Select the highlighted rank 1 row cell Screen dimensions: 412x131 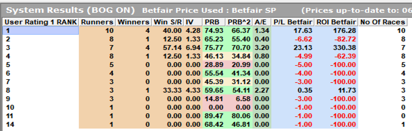click(41, 30)
